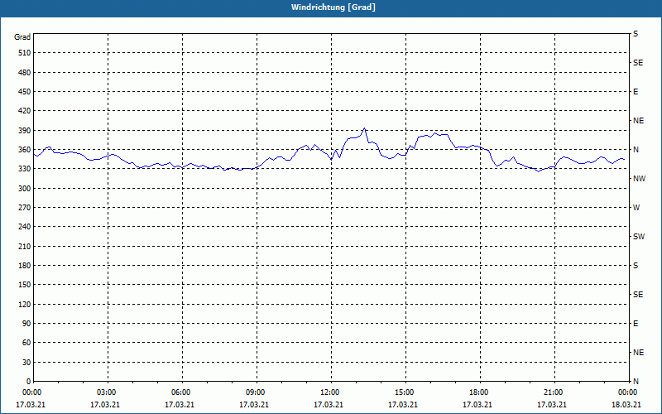
Task: Pick the 360 value on the left axis
Action: (25, 150)
